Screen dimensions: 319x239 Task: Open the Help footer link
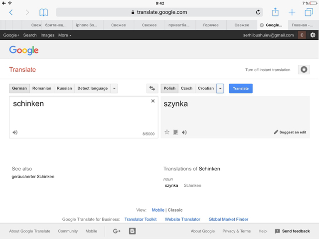[263, 231]
